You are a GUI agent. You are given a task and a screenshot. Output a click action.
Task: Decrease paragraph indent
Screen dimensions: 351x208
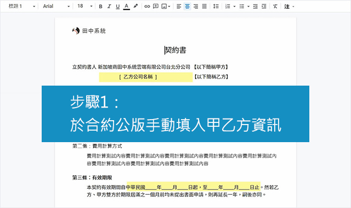pos(256,7)
